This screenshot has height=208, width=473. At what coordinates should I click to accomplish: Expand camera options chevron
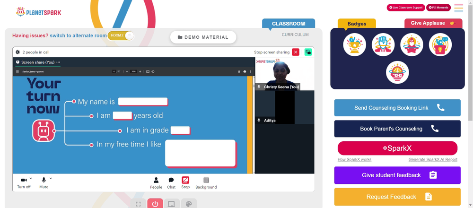click(x=31, y=178)
